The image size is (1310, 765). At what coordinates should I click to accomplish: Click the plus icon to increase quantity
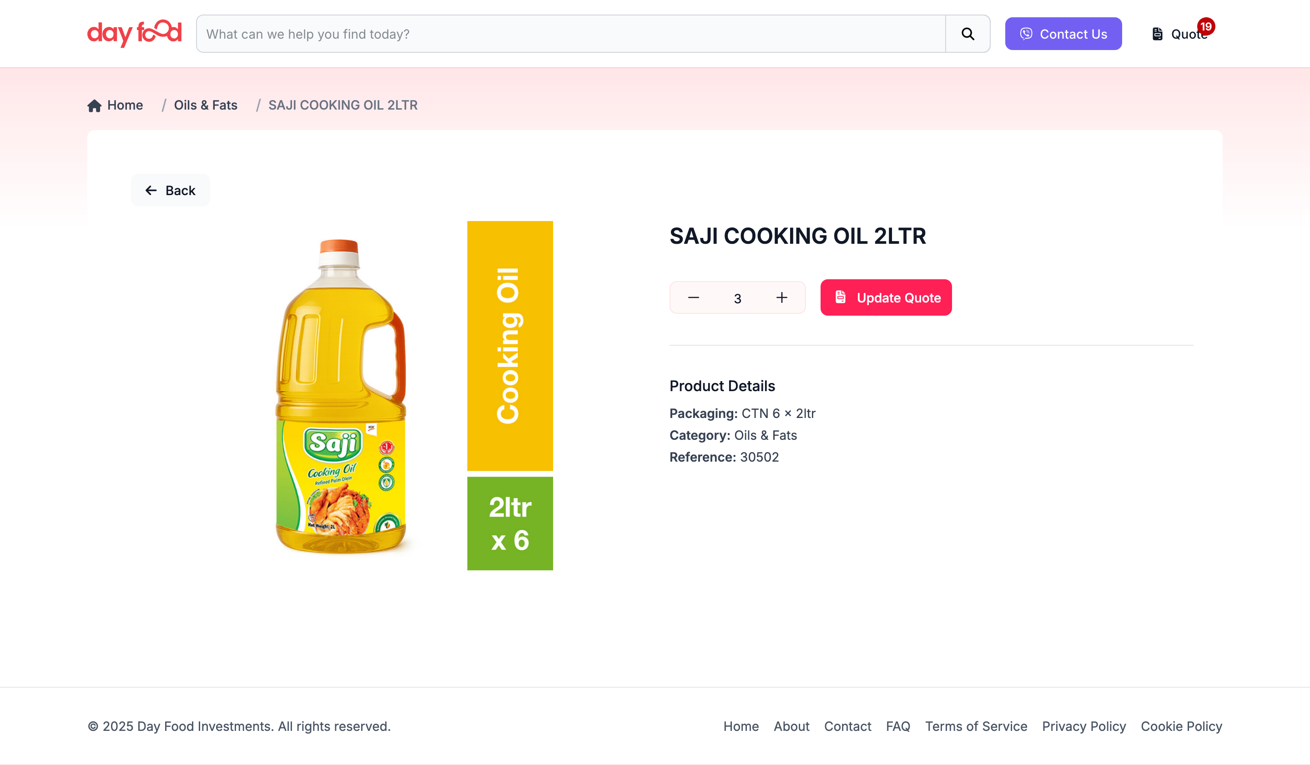click(x=781, y=298)
